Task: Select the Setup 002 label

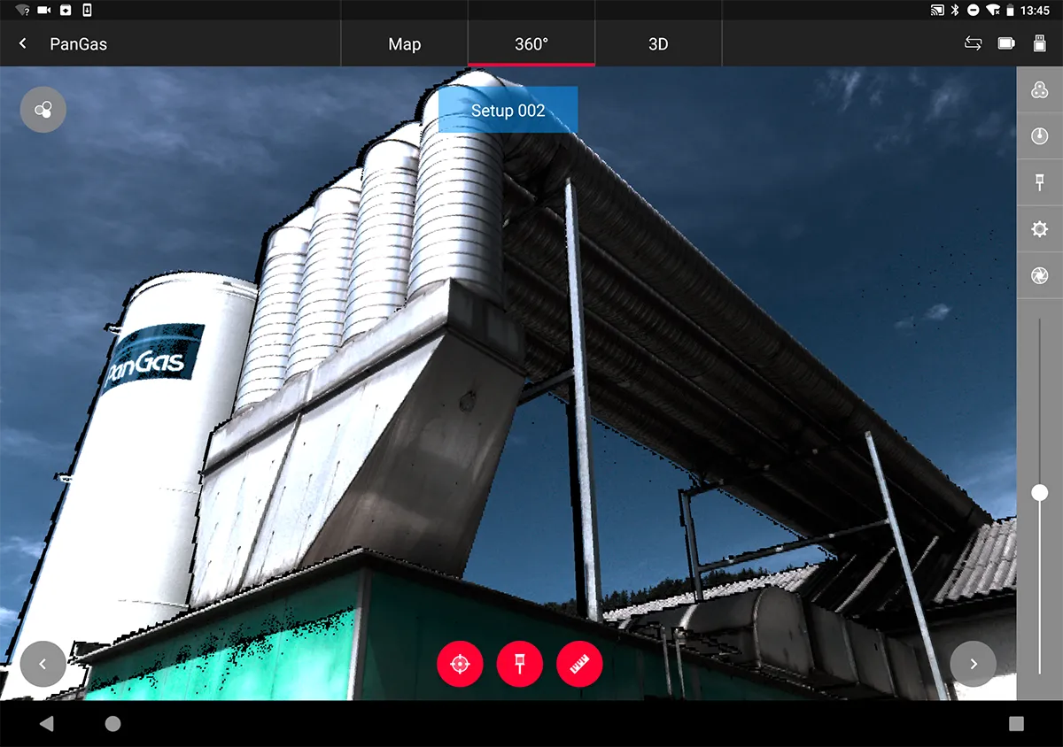Action: (x=508, y=111)
